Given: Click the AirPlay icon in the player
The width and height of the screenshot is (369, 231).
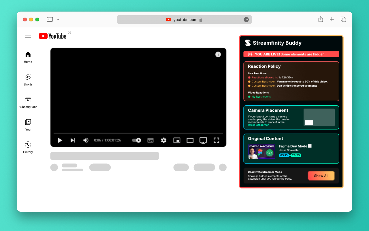Looking at the screenshot, I should click(203, 140).
